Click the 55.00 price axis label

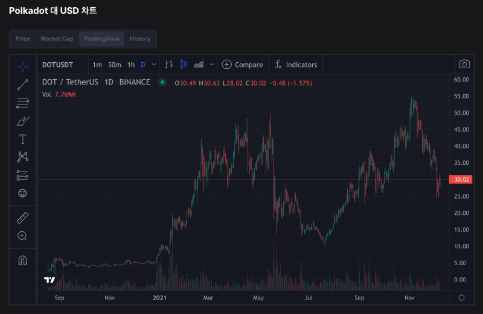(x=461, y=96)
